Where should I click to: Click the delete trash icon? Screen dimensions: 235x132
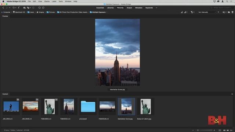pyautogui.click(x=232, y=12)
